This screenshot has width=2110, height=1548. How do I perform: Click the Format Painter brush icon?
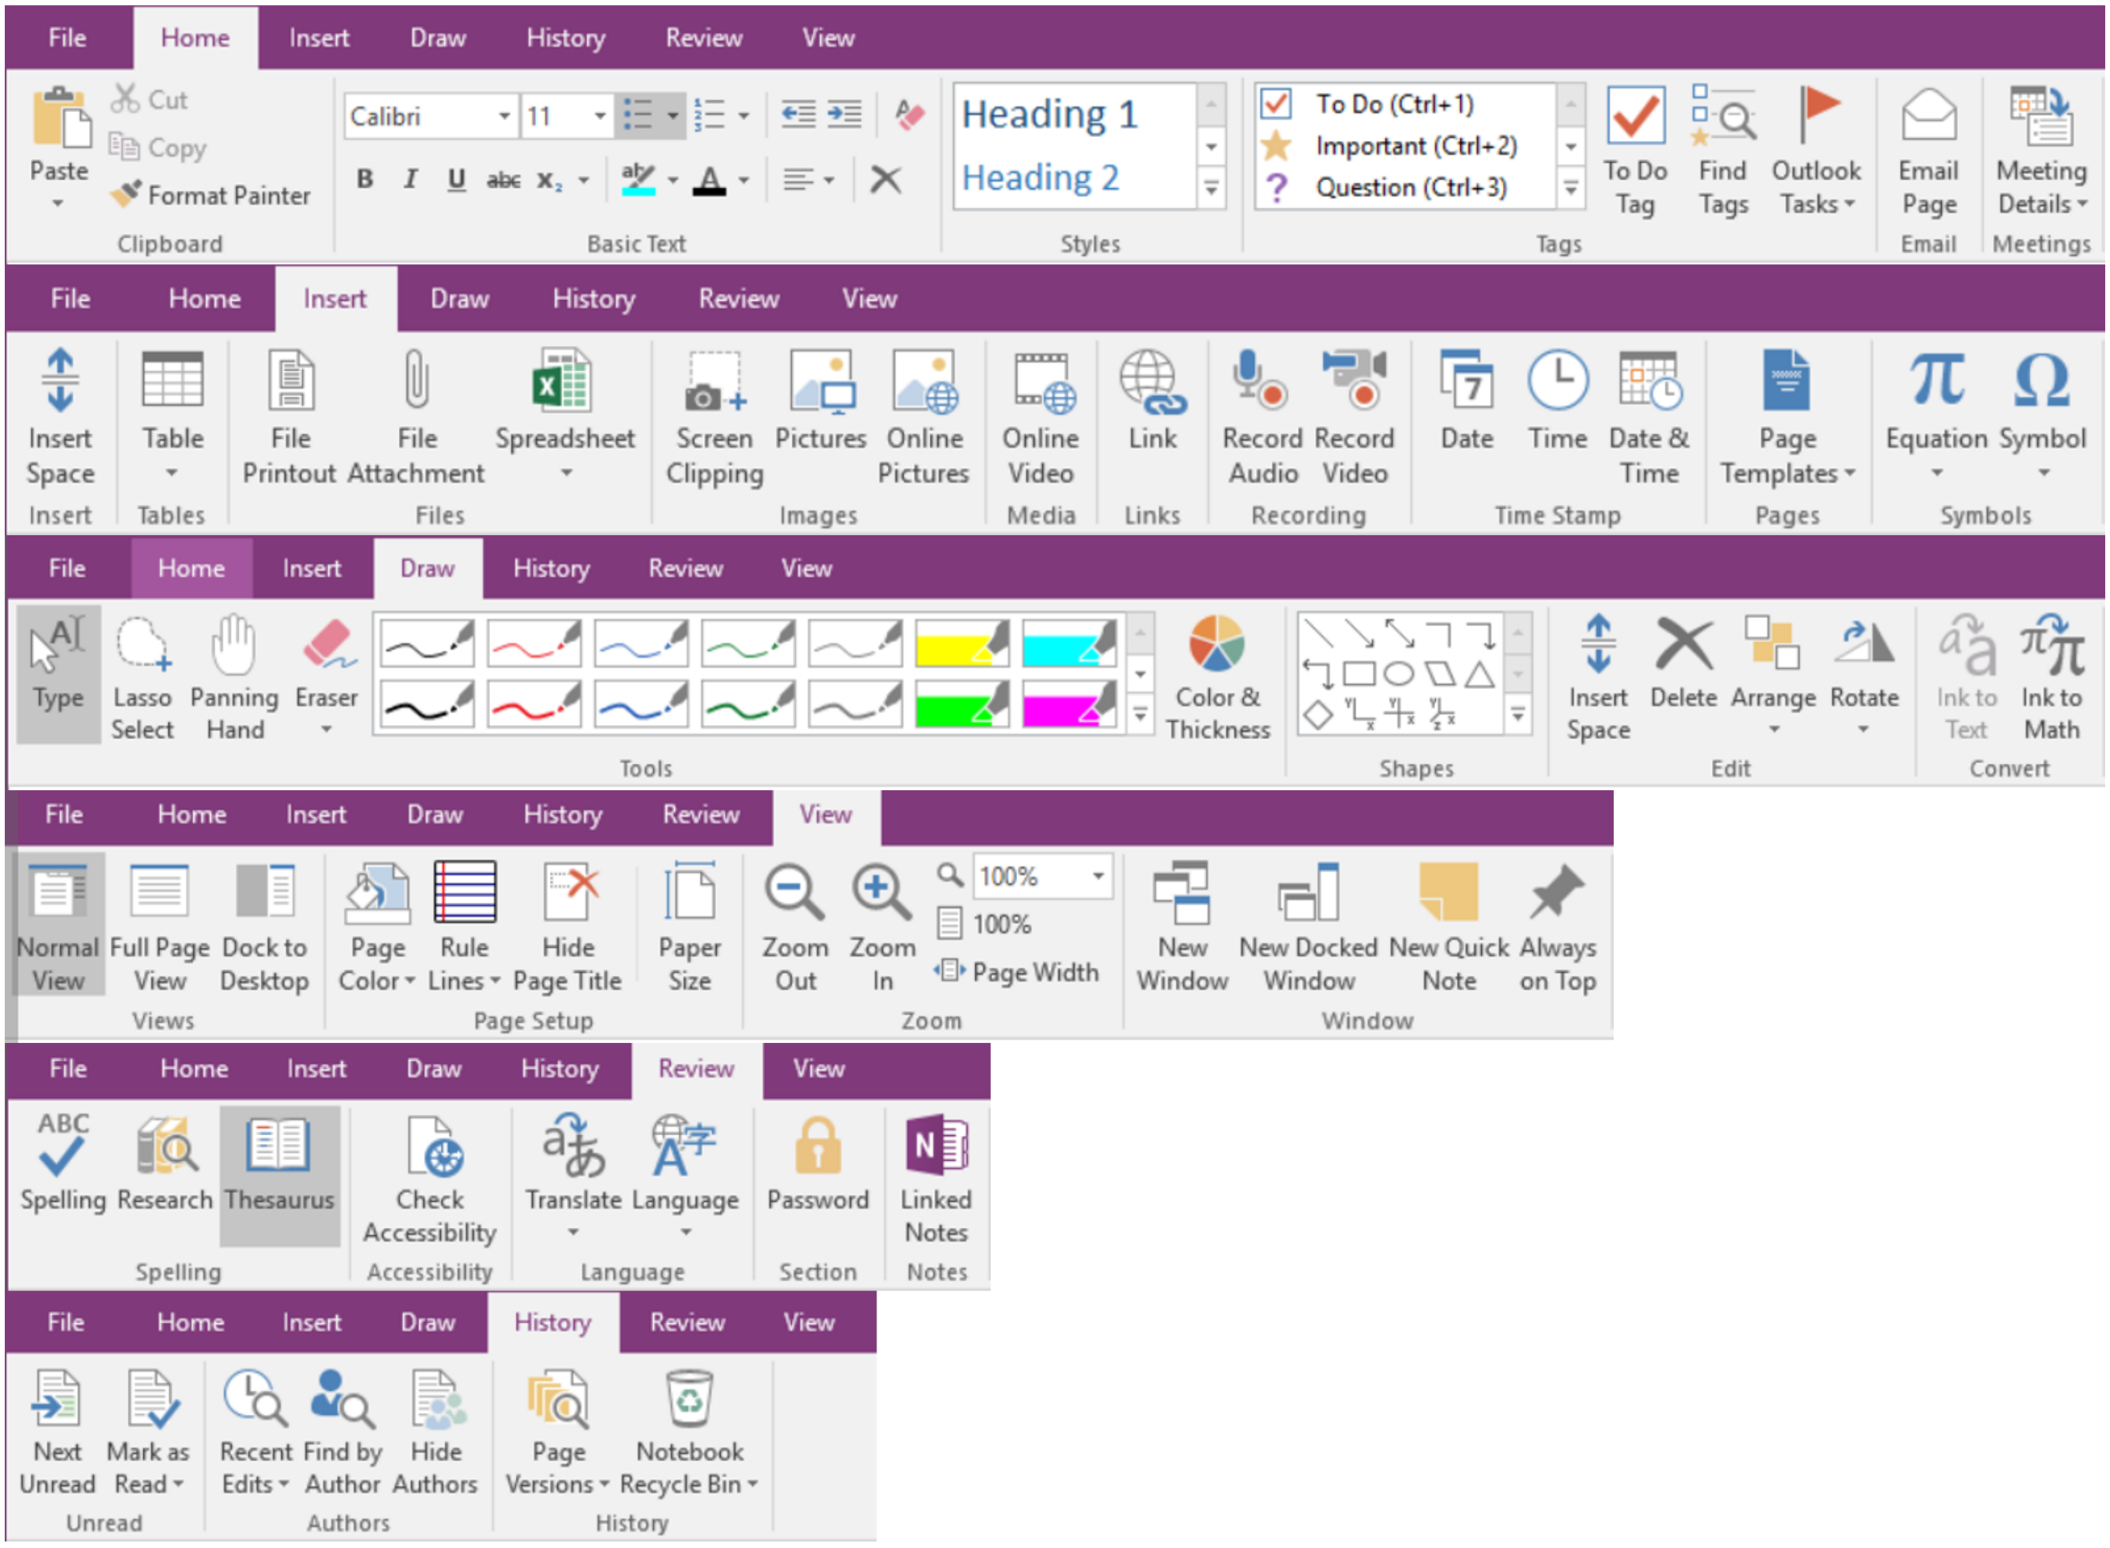[125, 194]
